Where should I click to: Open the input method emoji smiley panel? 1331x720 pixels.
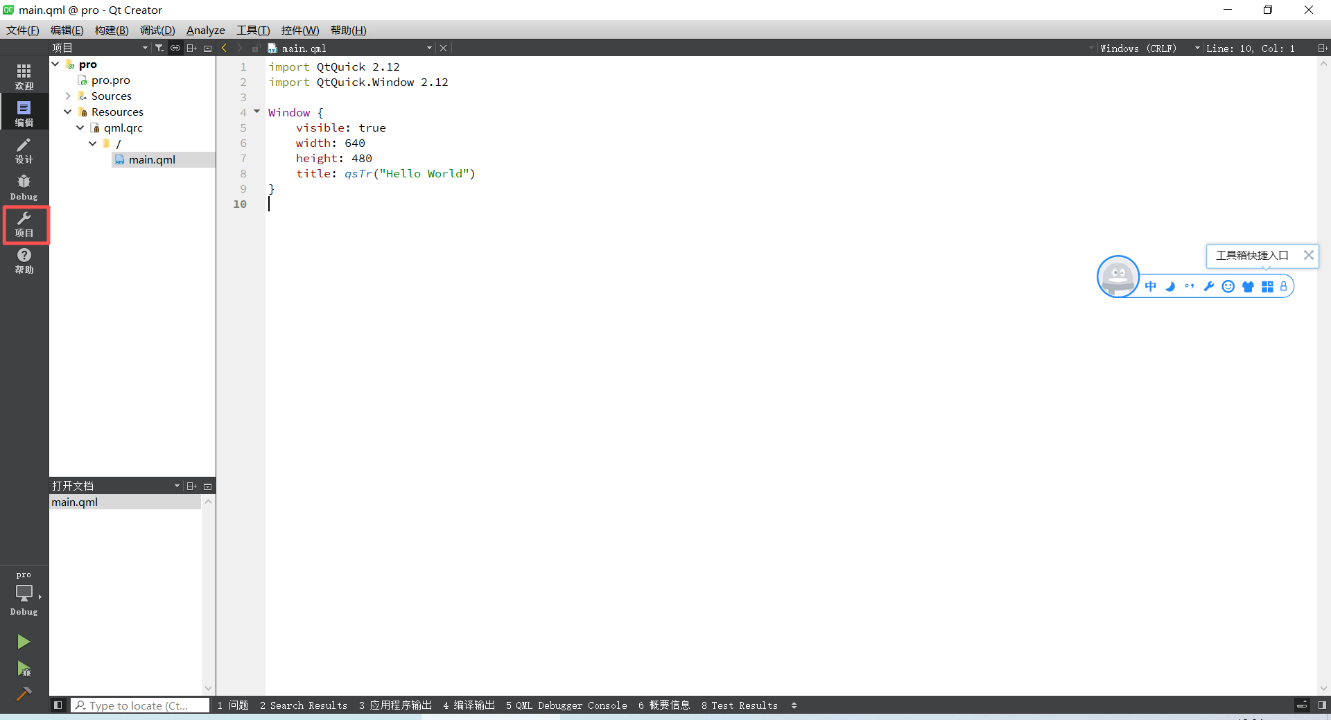(1228, 286)
